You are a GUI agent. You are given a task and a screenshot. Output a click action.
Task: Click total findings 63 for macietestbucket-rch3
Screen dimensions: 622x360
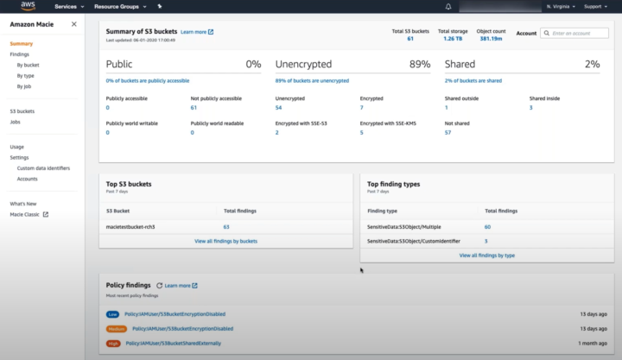pos(226,227)
